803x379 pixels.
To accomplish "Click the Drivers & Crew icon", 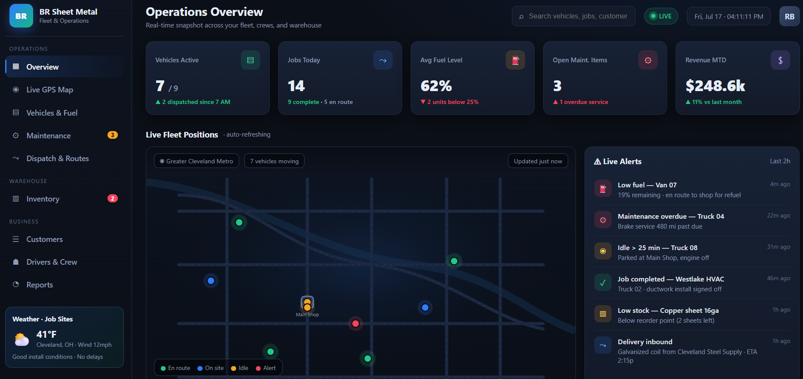I will [16, 262].
